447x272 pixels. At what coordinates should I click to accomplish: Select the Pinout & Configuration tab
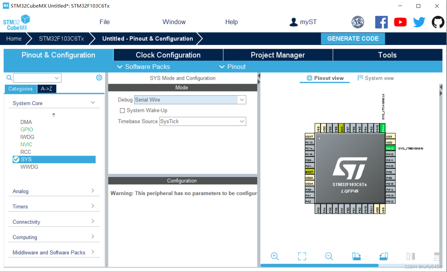(x=59, y=55)
